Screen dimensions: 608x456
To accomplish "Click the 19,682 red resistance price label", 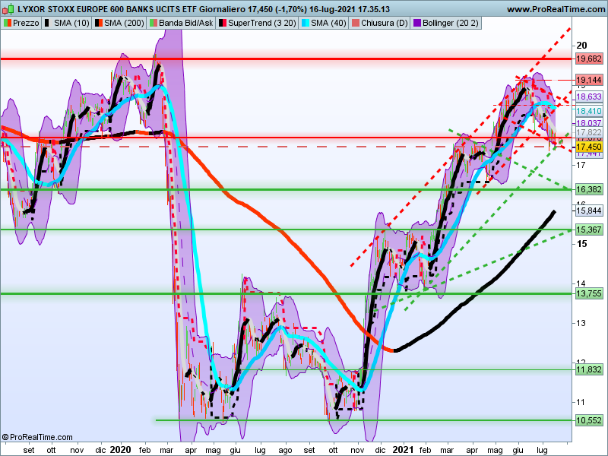I will click(x=589, y=59).
